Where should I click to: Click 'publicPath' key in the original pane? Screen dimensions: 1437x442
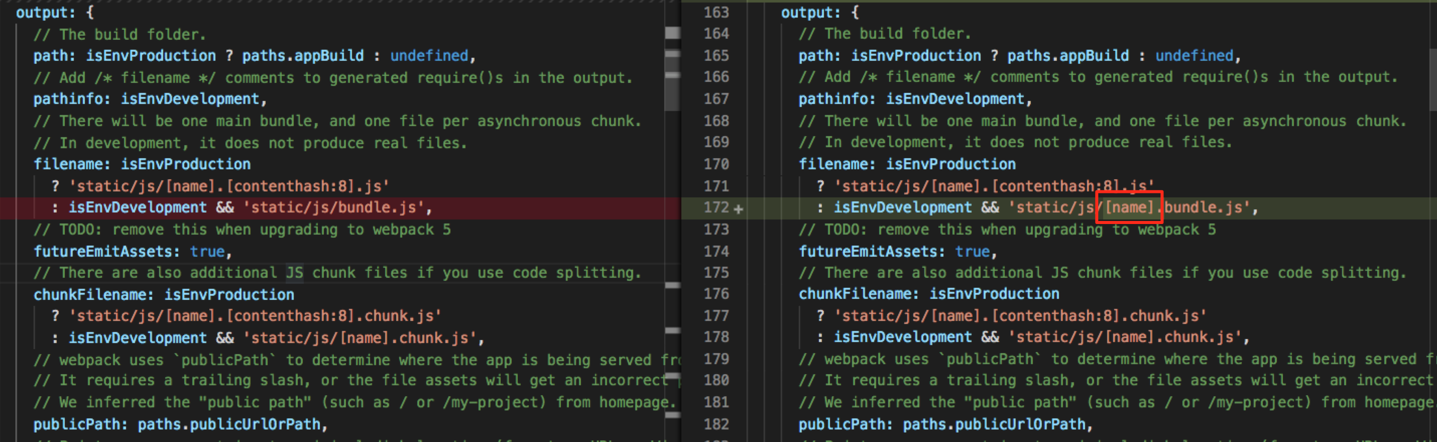point(77,425)
